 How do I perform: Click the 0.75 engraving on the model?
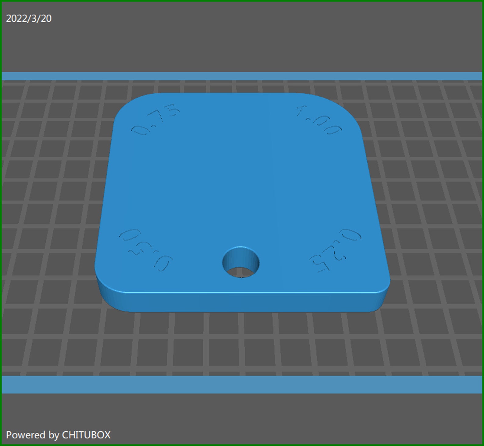coord(155,119)
